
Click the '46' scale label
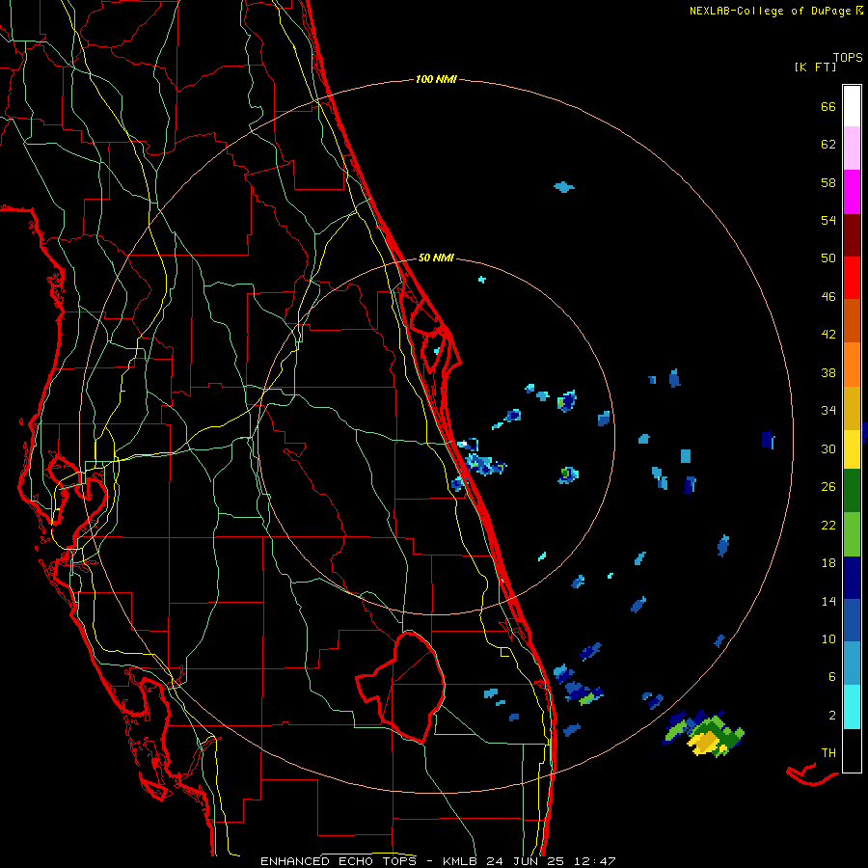coord(828,297)
